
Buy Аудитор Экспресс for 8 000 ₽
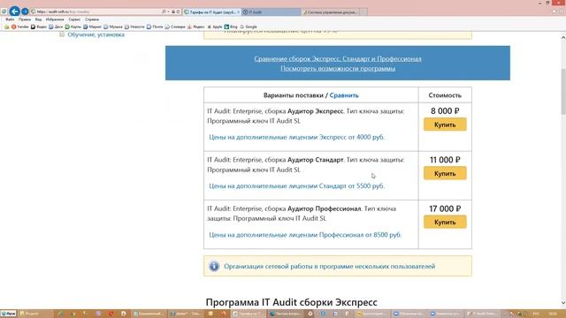click(x=445, y=125)
